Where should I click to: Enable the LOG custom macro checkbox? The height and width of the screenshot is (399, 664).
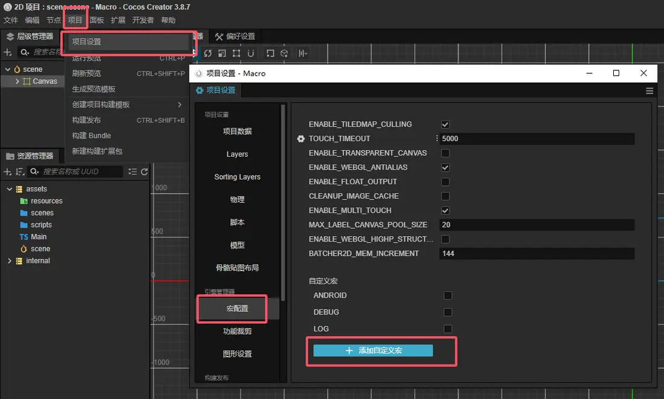click(448, 329)
